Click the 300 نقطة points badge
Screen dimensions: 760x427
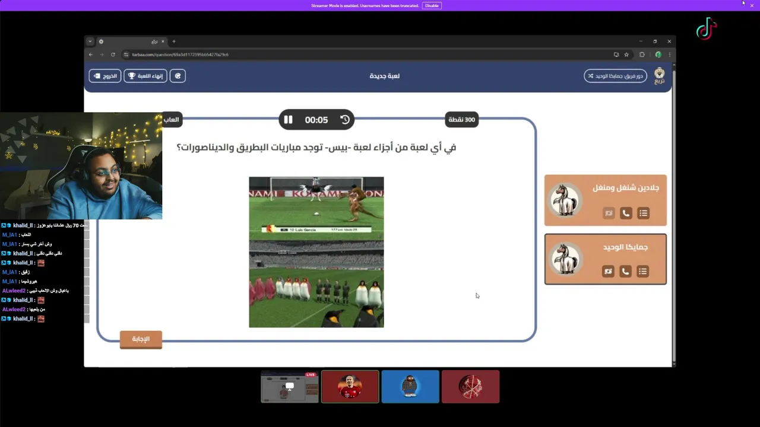point(461,120)
